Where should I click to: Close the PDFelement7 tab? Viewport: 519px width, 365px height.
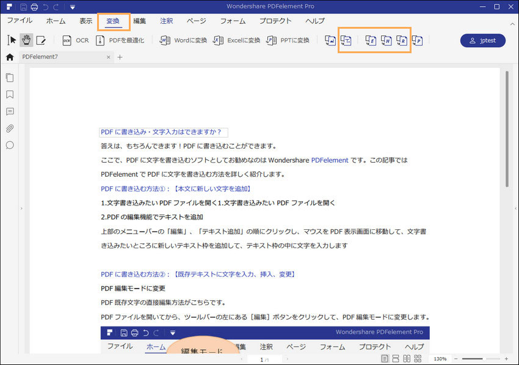(x=108, y=57)
